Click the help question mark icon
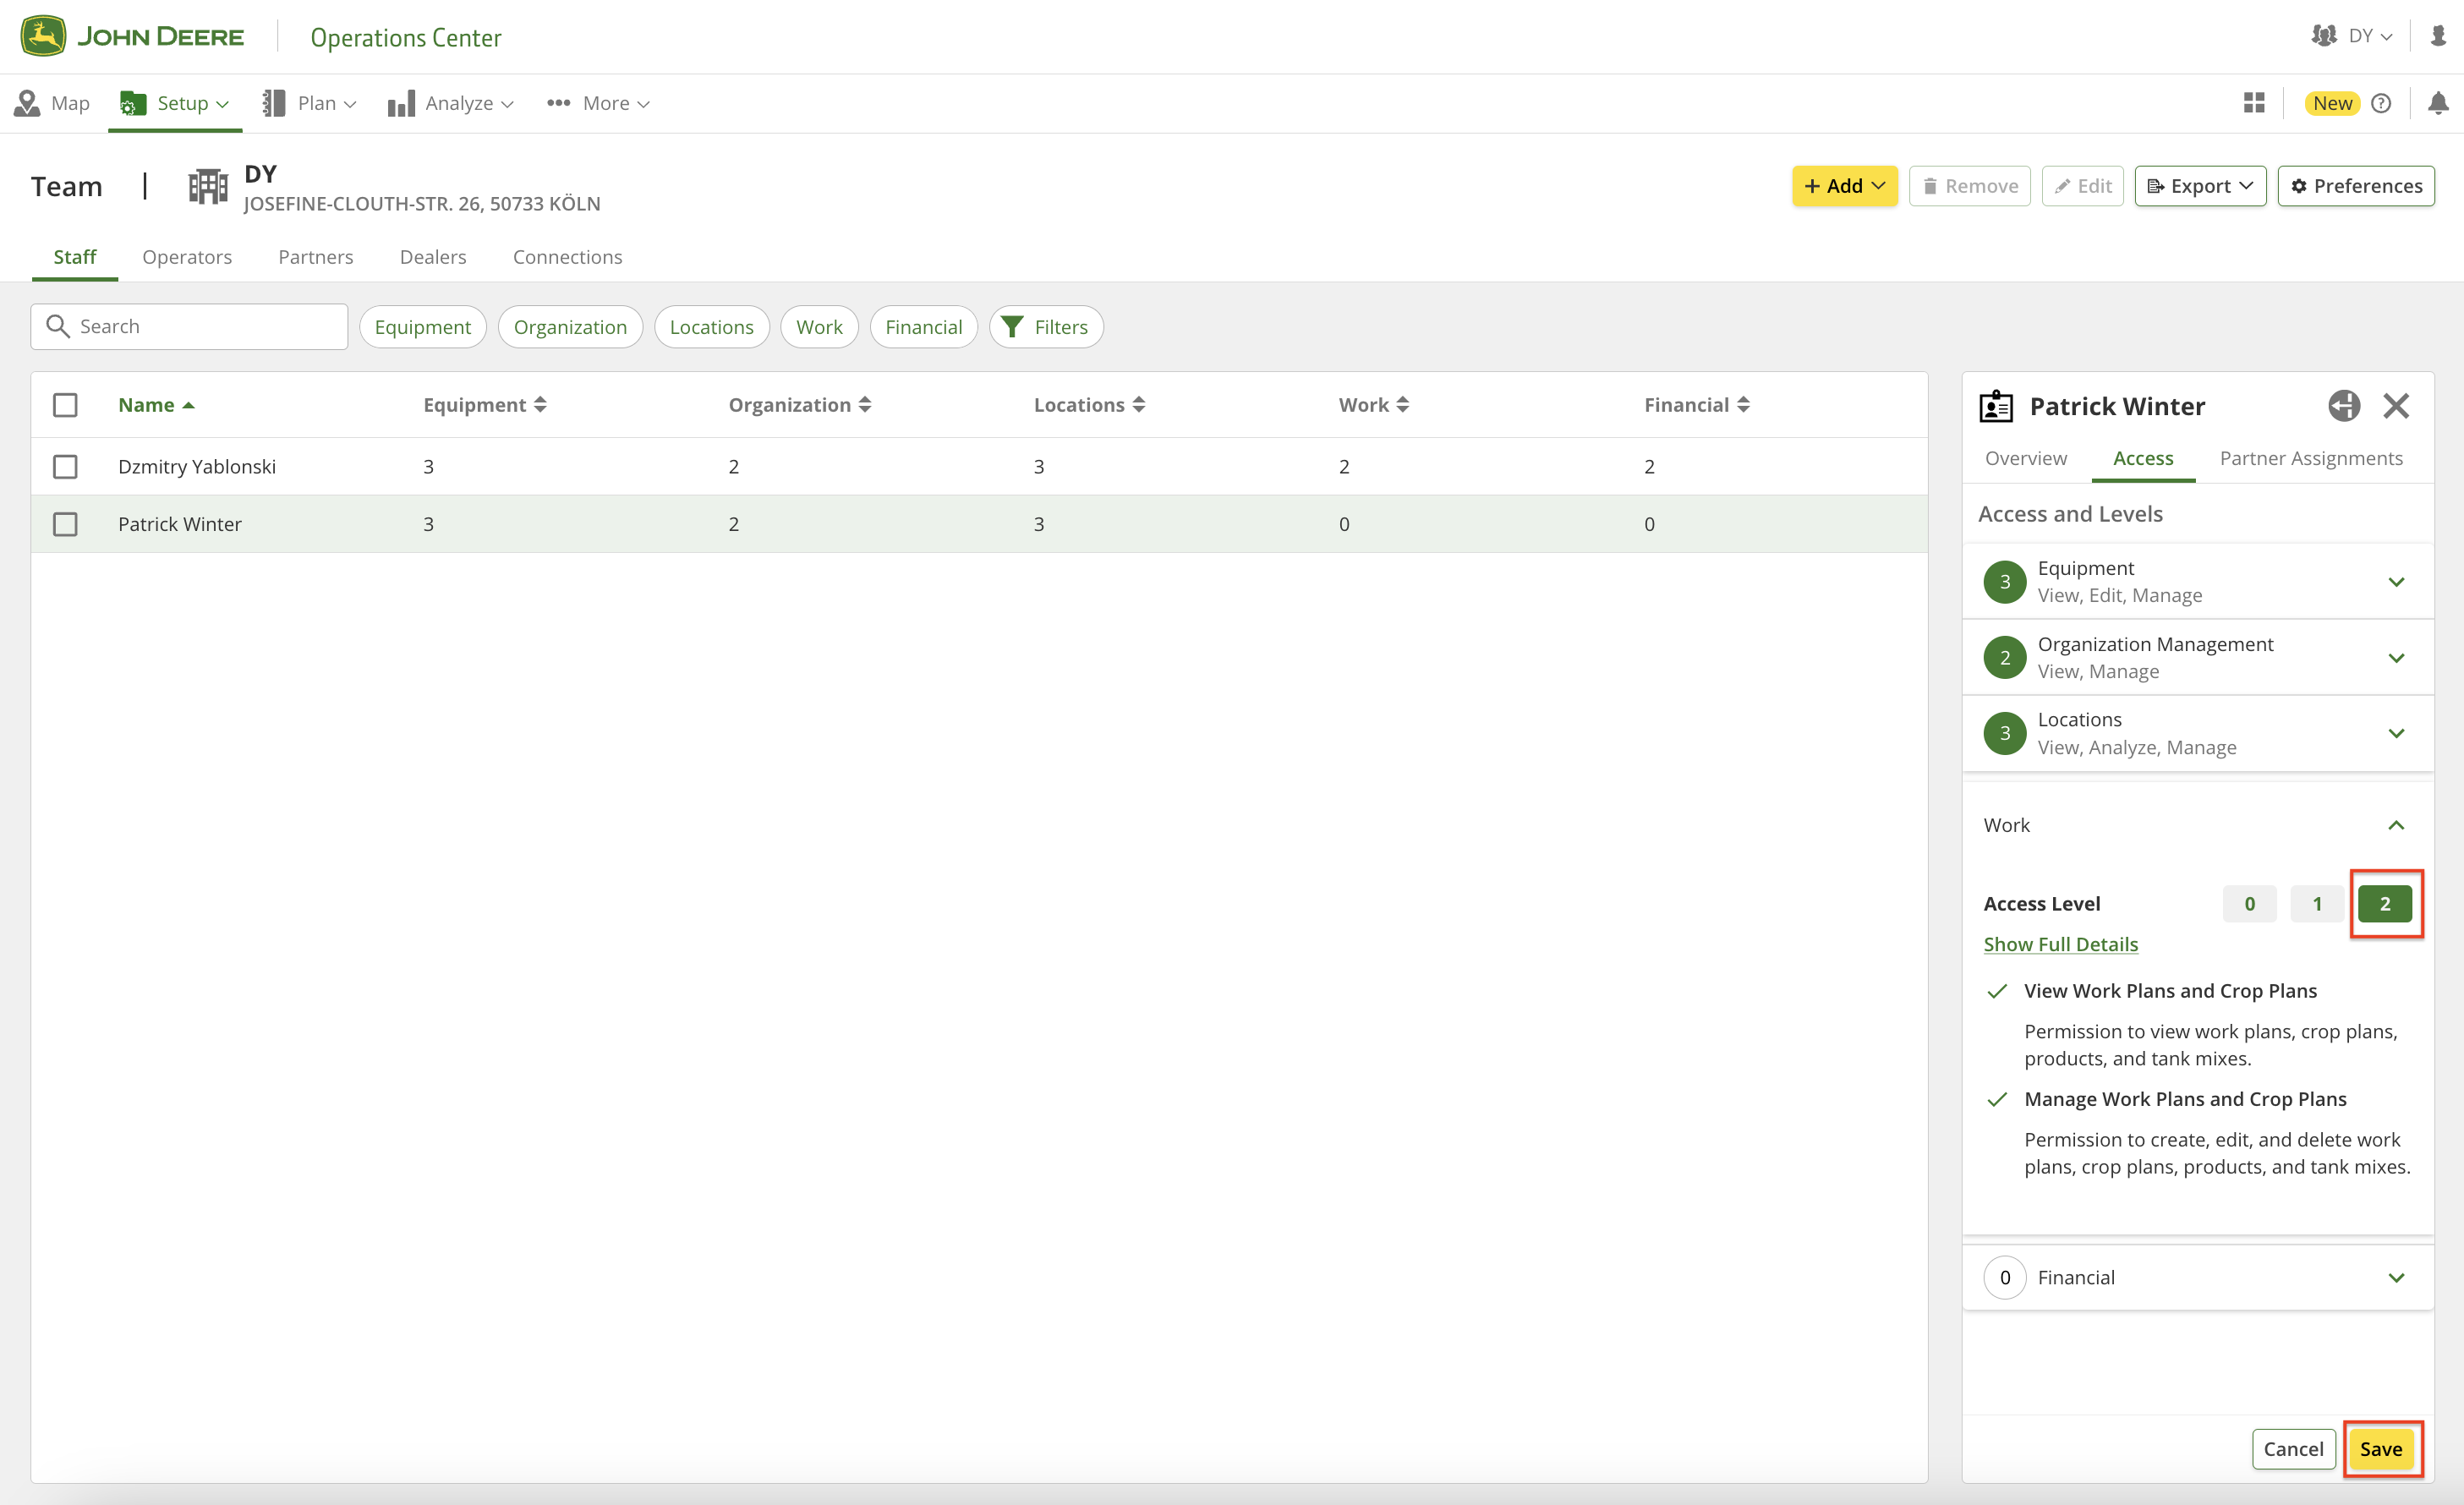Image resolution: width=2464 pixels, height=1505 pixels. coord(2381,103)
